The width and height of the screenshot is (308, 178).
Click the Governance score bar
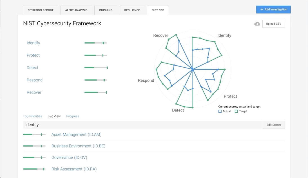coord(34,158)
